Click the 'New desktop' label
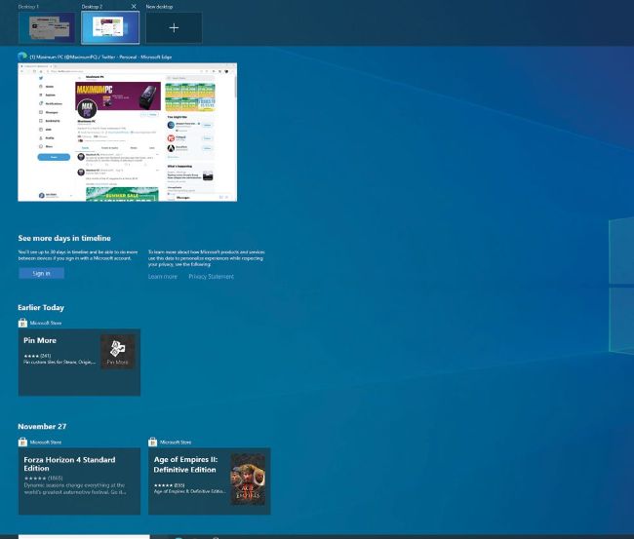Viewport: 634px width, 539px height. (x=159, y=7)
